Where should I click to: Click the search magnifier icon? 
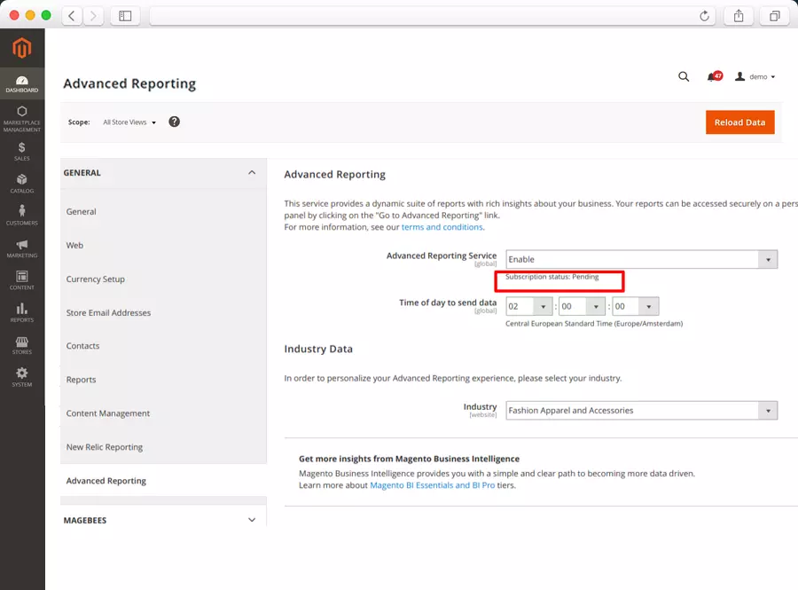click(684, 77)
